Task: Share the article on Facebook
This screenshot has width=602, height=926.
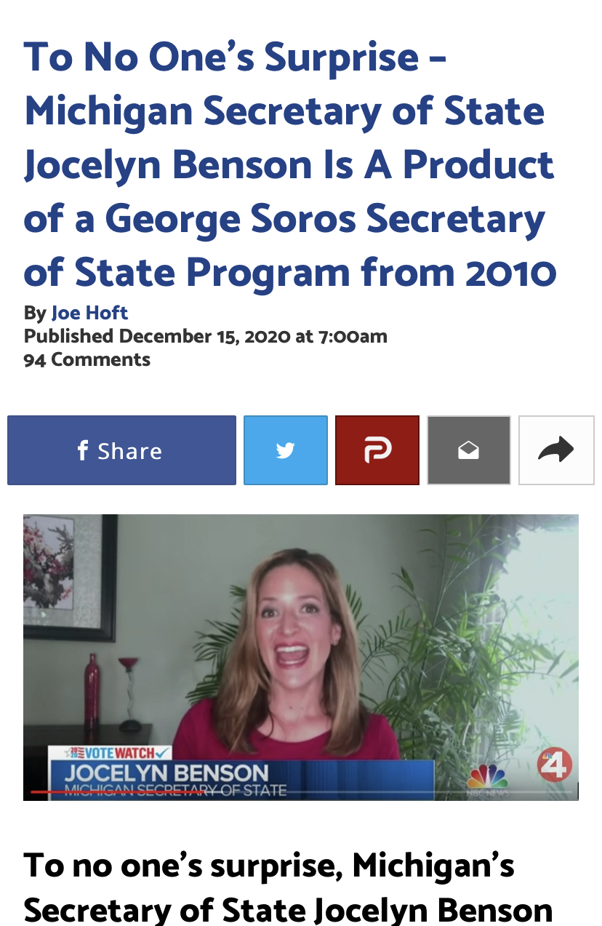Action: pos(121,450)
